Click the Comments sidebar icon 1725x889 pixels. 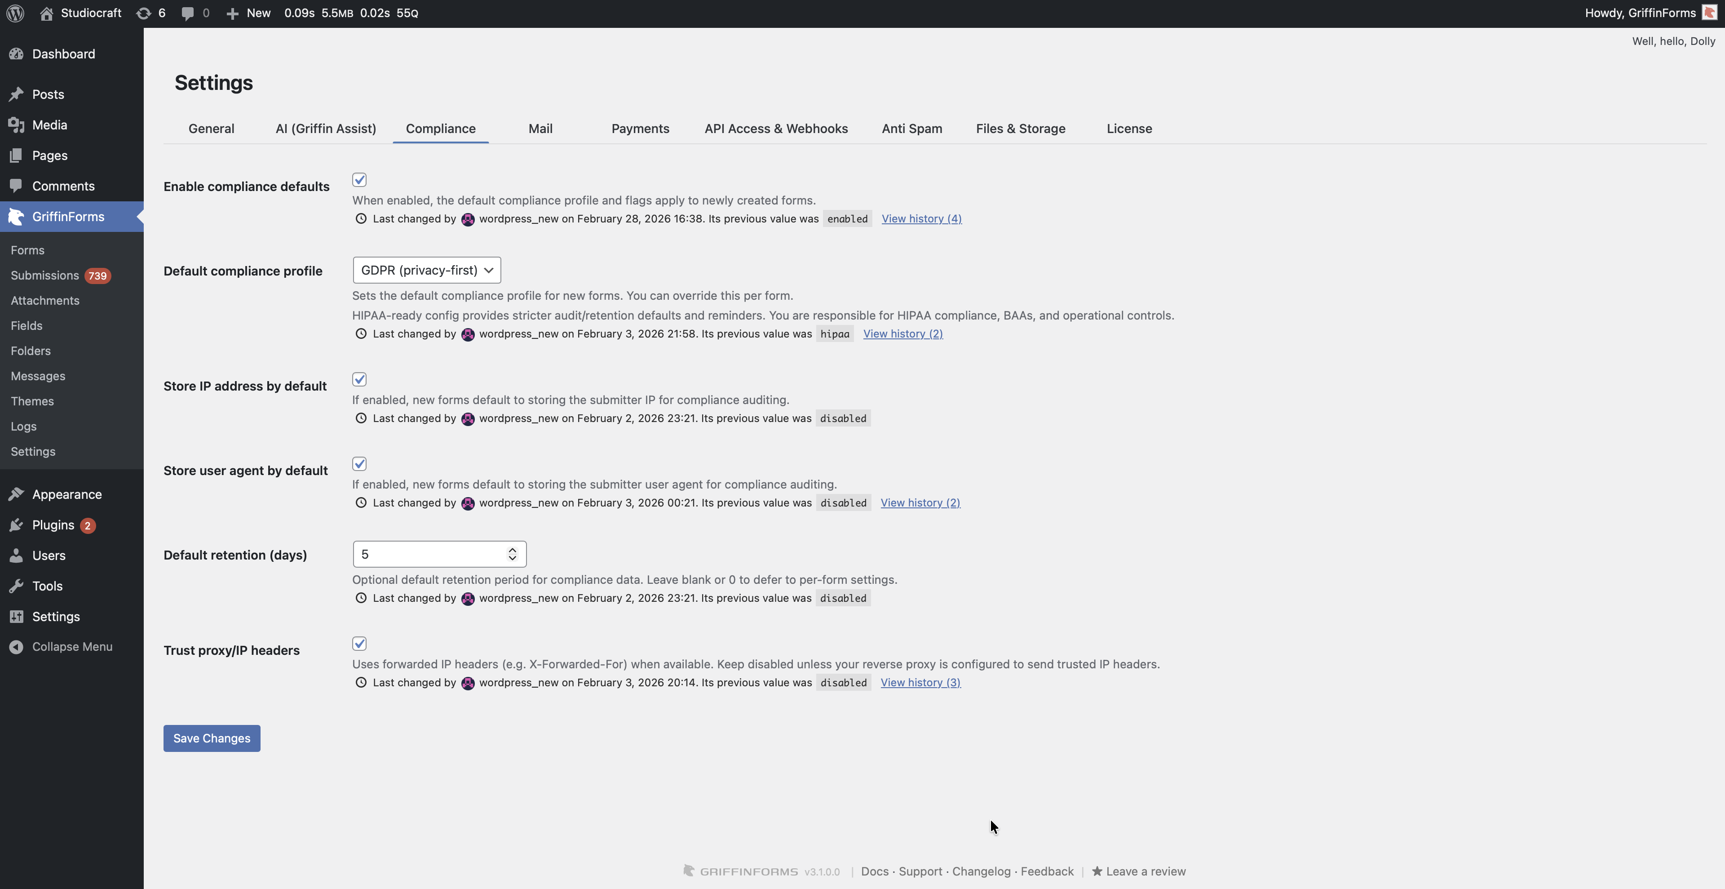tap(17, 186)
